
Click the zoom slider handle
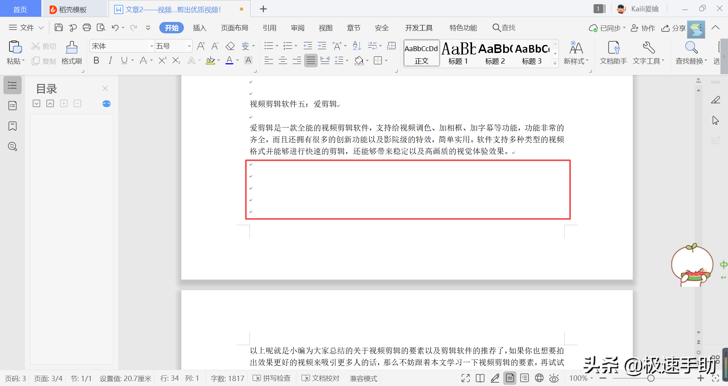coord(651,378)
